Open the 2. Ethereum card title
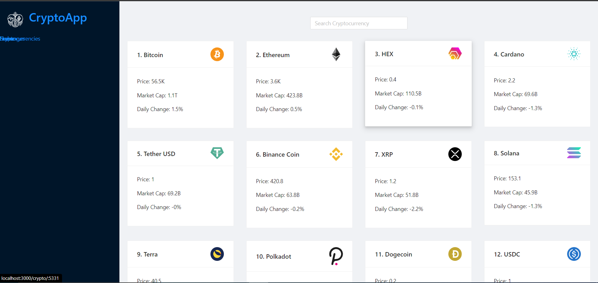 [273, 55]
